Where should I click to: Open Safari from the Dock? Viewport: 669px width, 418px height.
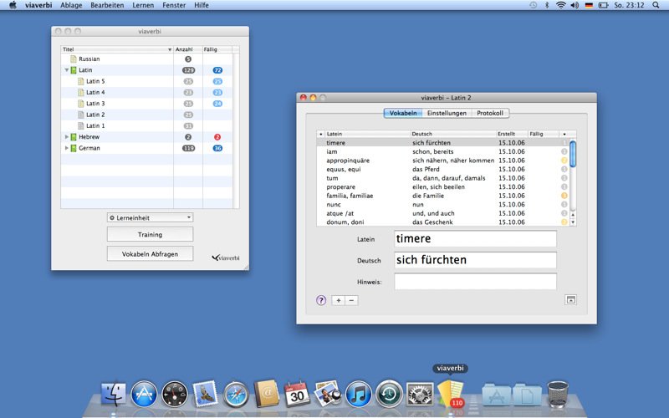[237, 394]
